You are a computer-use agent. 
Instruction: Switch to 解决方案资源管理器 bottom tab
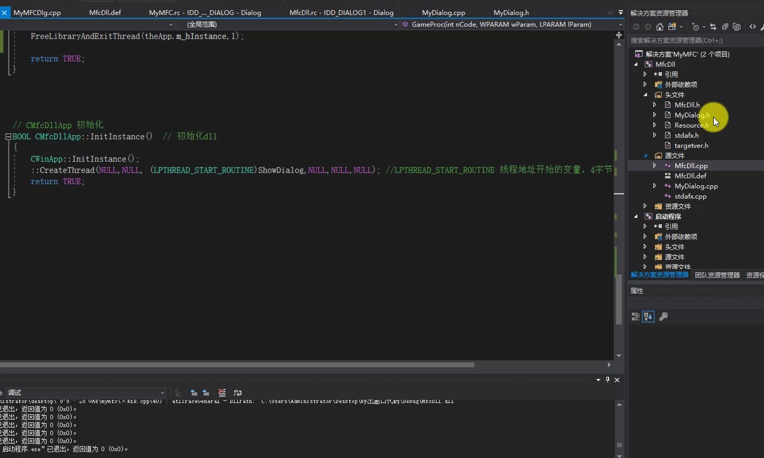pos(659,275)
